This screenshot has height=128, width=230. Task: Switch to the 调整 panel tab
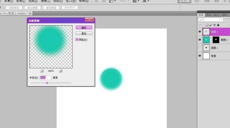point(224,15)
